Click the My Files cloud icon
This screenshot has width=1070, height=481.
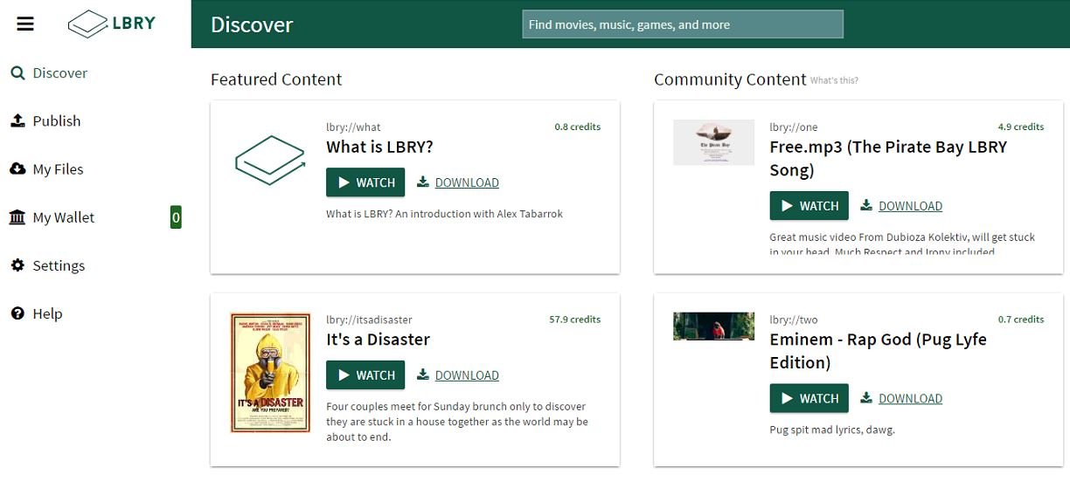(17, 168)
